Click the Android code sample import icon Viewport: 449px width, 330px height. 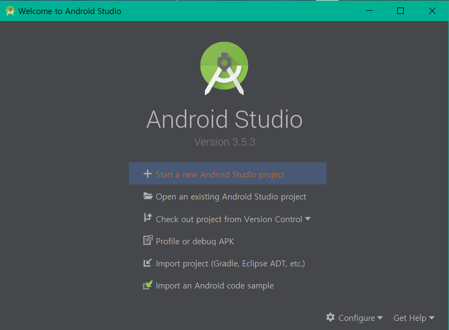[x=148, y=285]
